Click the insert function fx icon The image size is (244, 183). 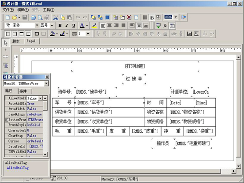pos(165,25)
